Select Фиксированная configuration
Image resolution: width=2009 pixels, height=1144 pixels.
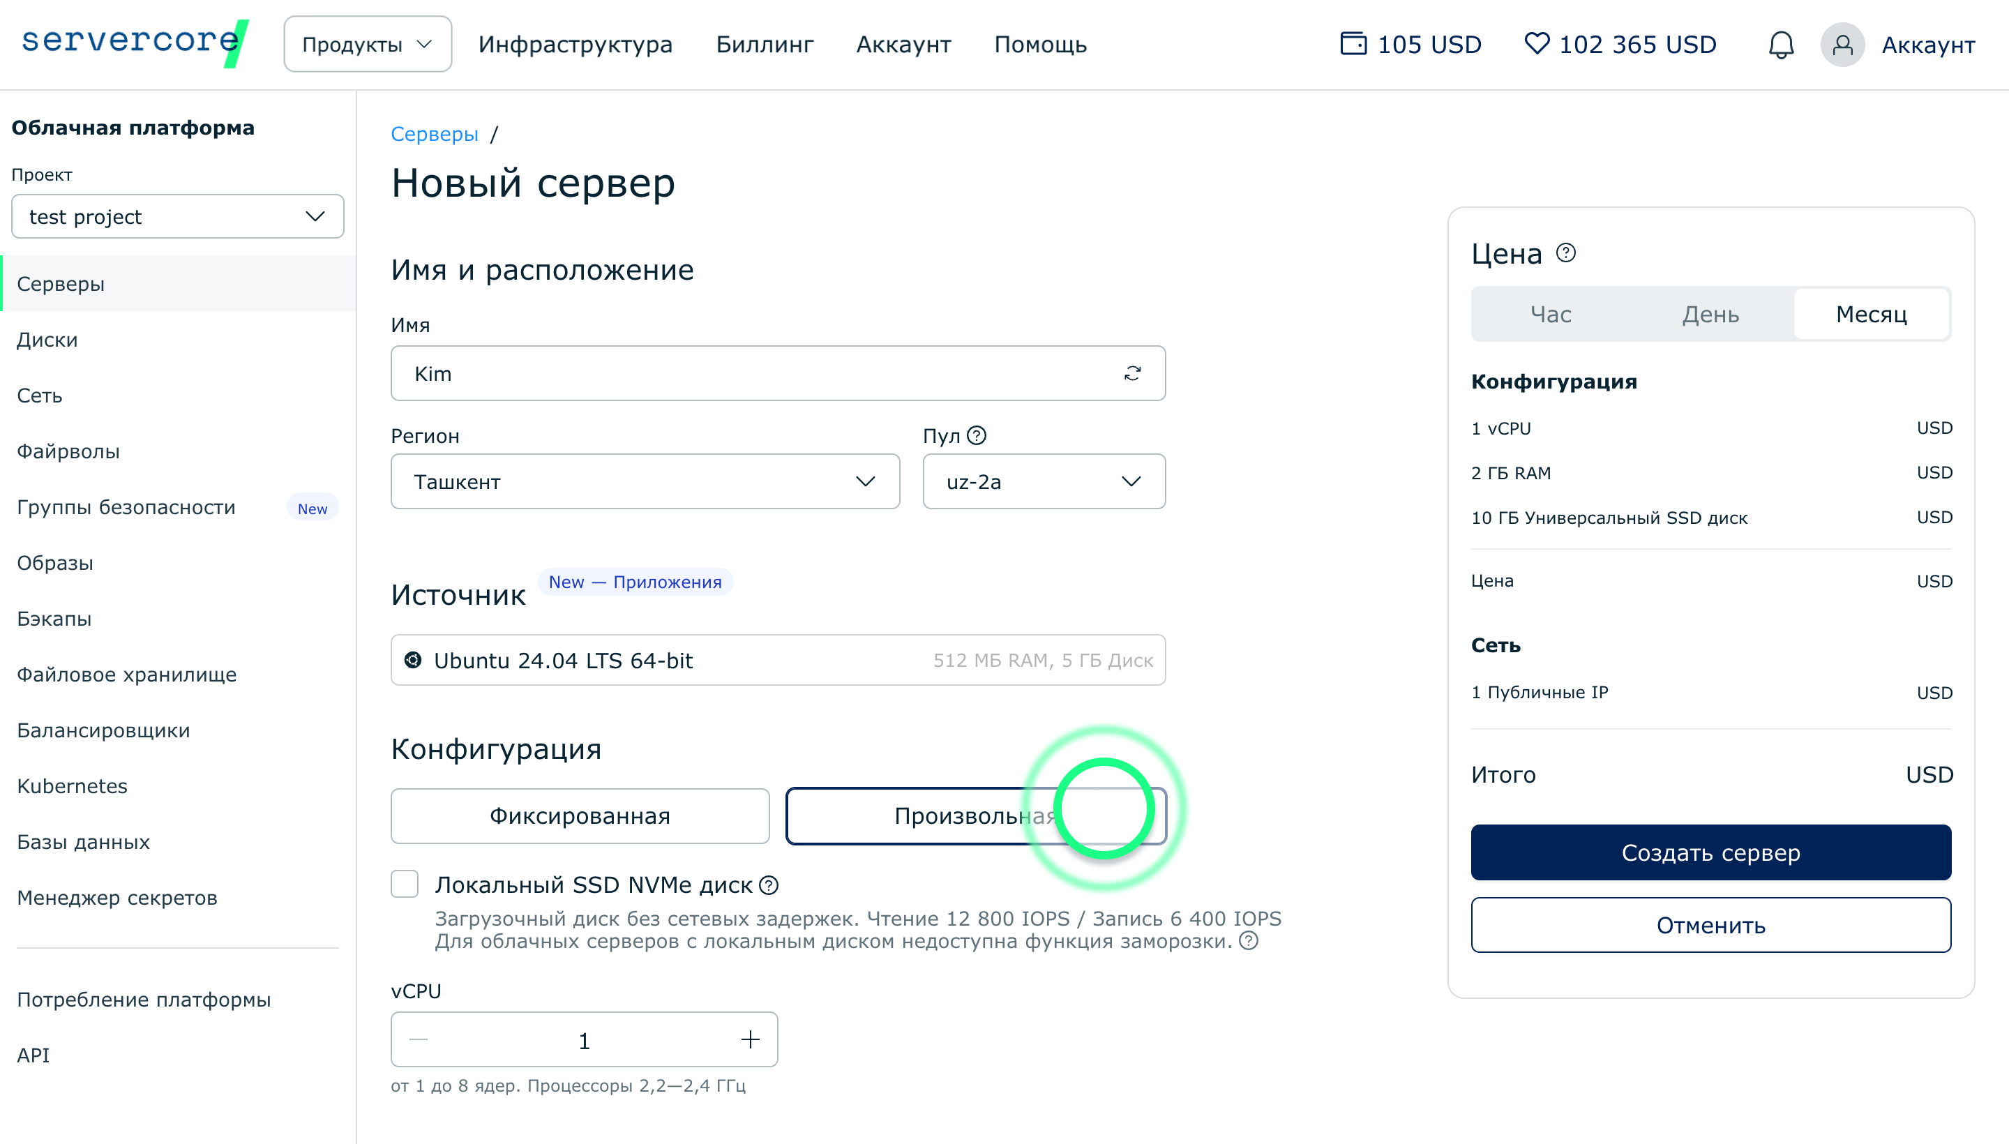coord(580,815)
